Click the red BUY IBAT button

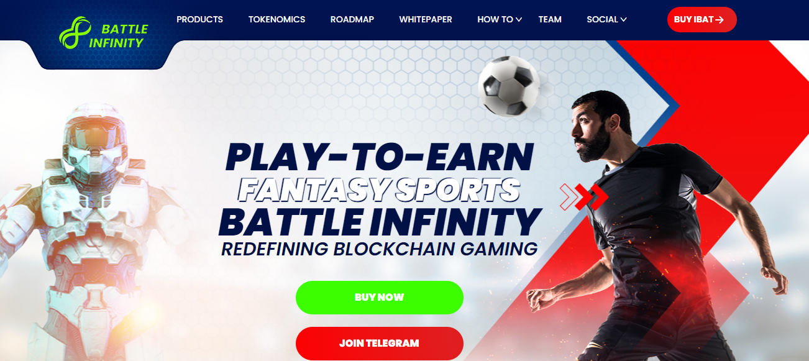point(702,20)
